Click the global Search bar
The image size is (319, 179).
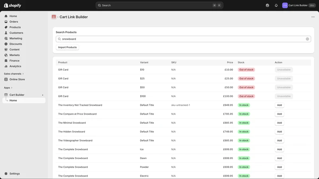pyautogui.click(x=159, y=6)
